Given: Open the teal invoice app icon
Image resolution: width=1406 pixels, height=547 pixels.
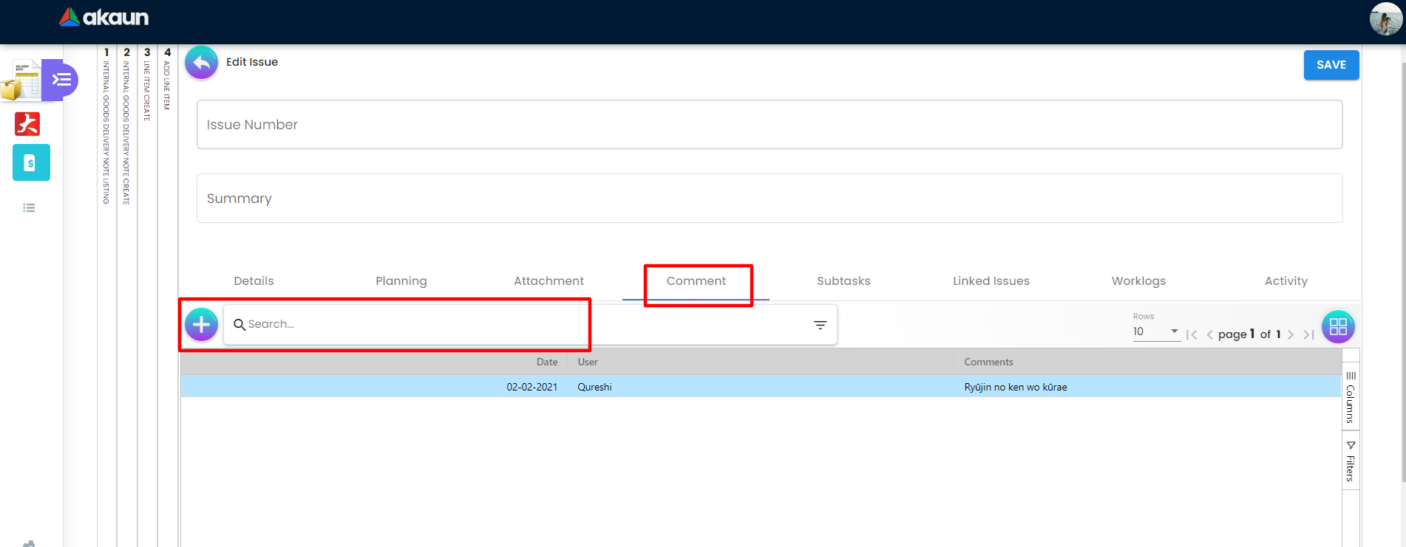Looking at the screenshot, I should pyautogui.click(x=31, y=162).
